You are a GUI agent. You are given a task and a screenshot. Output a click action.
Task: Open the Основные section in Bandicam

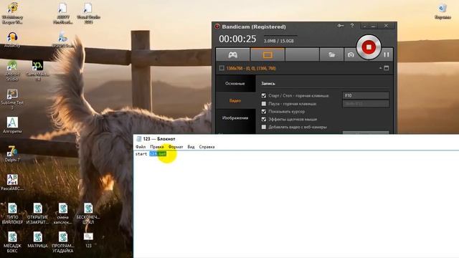[x=235, y=84]
